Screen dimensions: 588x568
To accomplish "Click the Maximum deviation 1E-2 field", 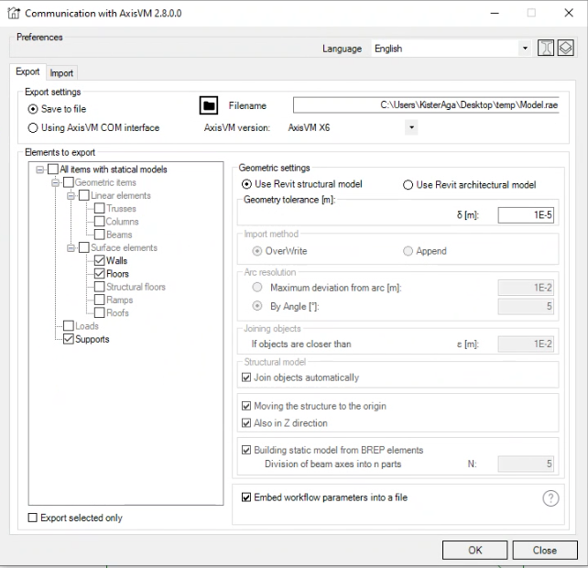I will pyautogui.click(x=526, y=288).
